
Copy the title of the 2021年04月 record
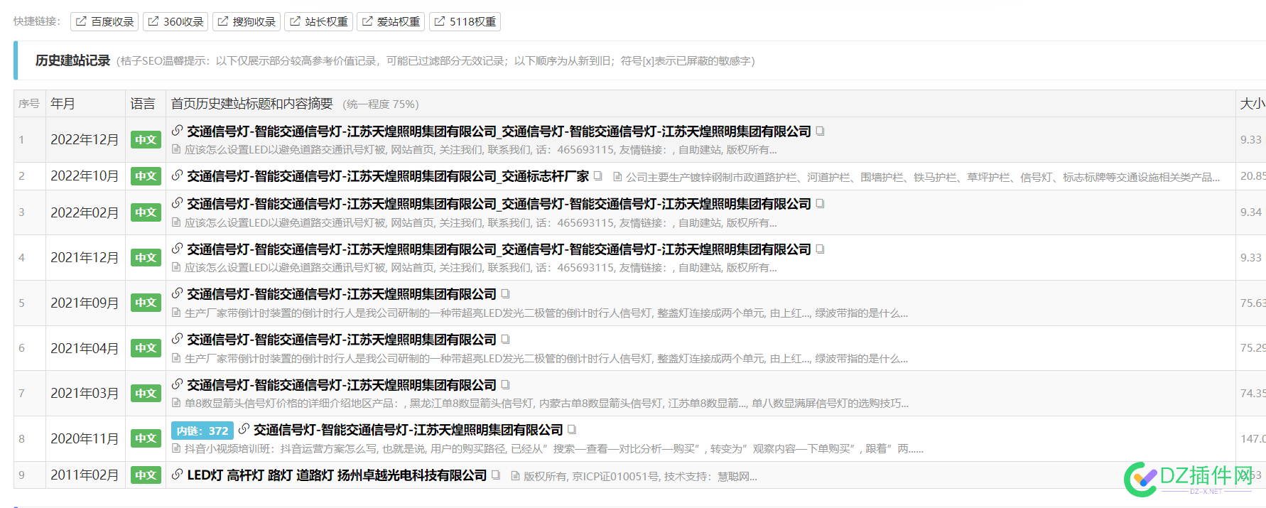pos(506,340)
